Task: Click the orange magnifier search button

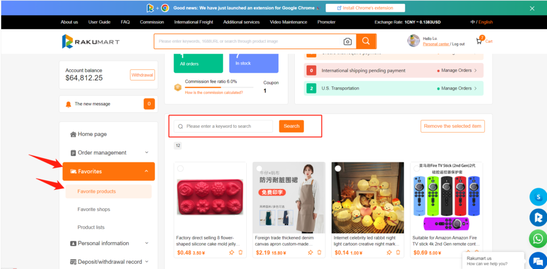Action: point(366,41)
